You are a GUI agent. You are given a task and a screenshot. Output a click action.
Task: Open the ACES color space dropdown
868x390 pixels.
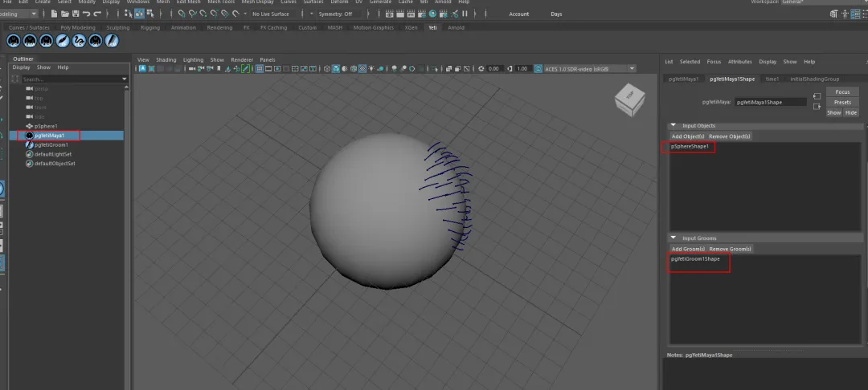pos(590,69)
